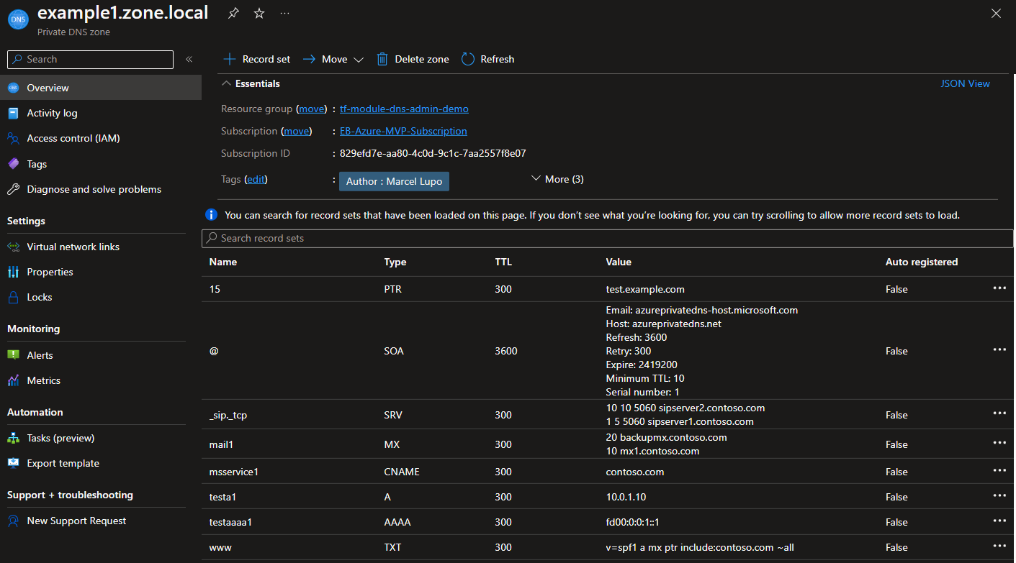
Task: Close the Private DNS zone blade
Action: tap(997, 13)
